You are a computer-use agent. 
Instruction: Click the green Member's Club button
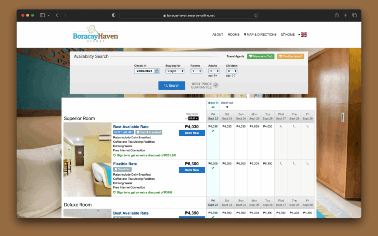click(261, 56)
